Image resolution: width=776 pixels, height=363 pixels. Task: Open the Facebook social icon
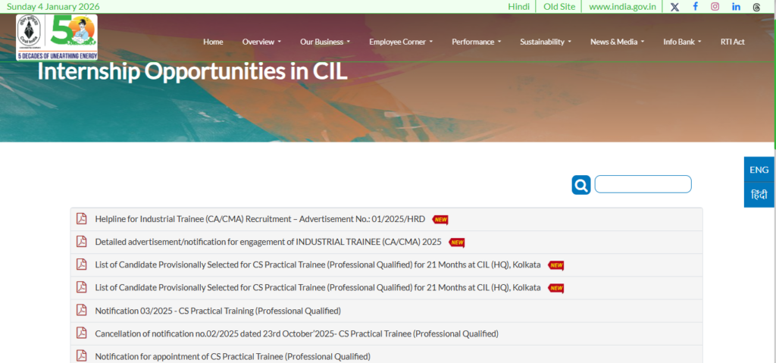coord(695,7)
